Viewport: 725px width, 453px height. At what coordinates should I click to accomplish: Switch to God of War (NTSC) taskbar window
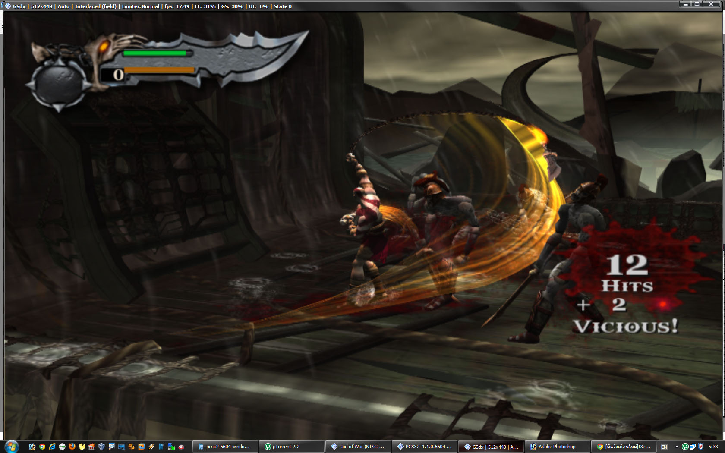coord(358,447)
